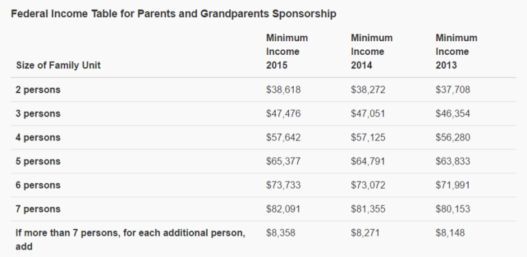Select the 3 persons row label
Screen dimensions: 527x257
coord(38,114)
